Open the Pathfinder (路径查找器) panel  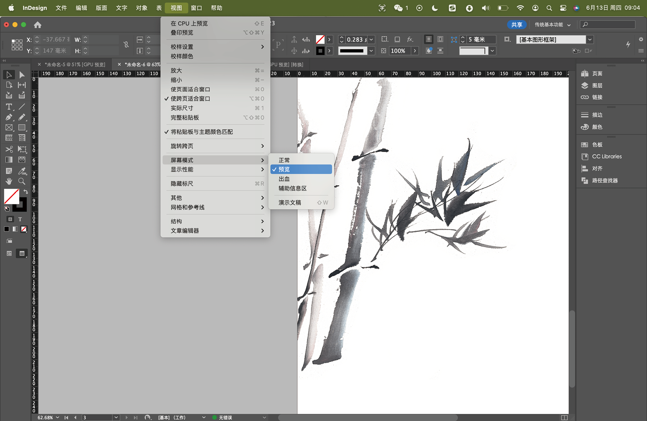[604, 181]
